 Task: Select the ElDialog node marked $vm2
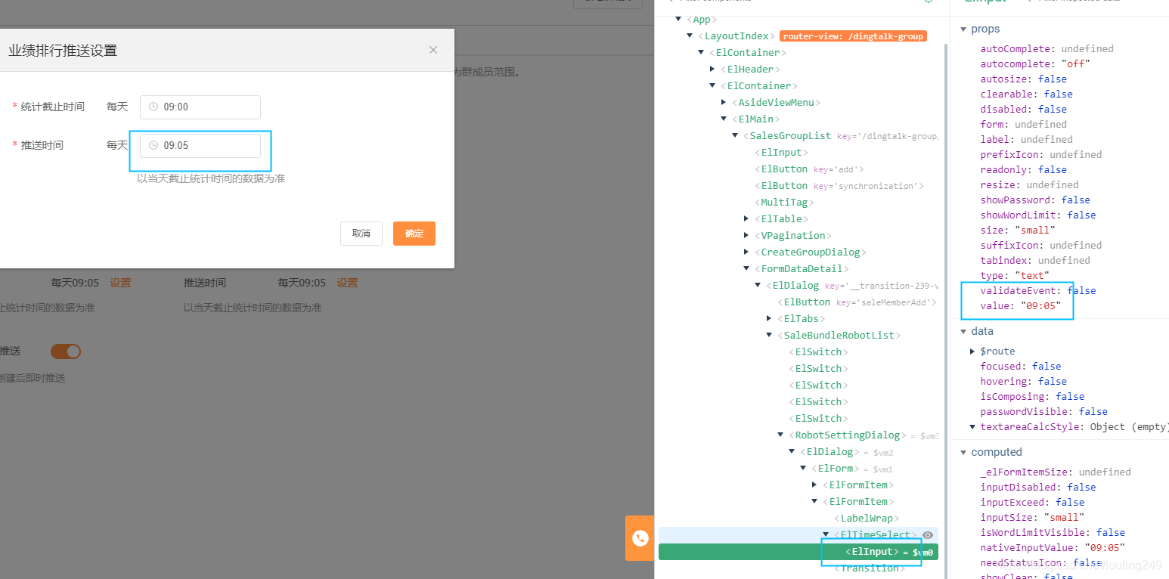[x=847, y=452]
